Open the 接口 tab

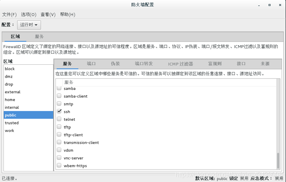241,64
